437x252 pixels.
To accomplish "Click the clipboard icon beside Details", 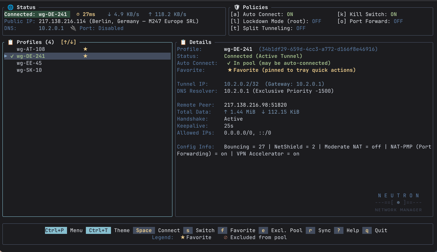I will click(x=183, y=42).
